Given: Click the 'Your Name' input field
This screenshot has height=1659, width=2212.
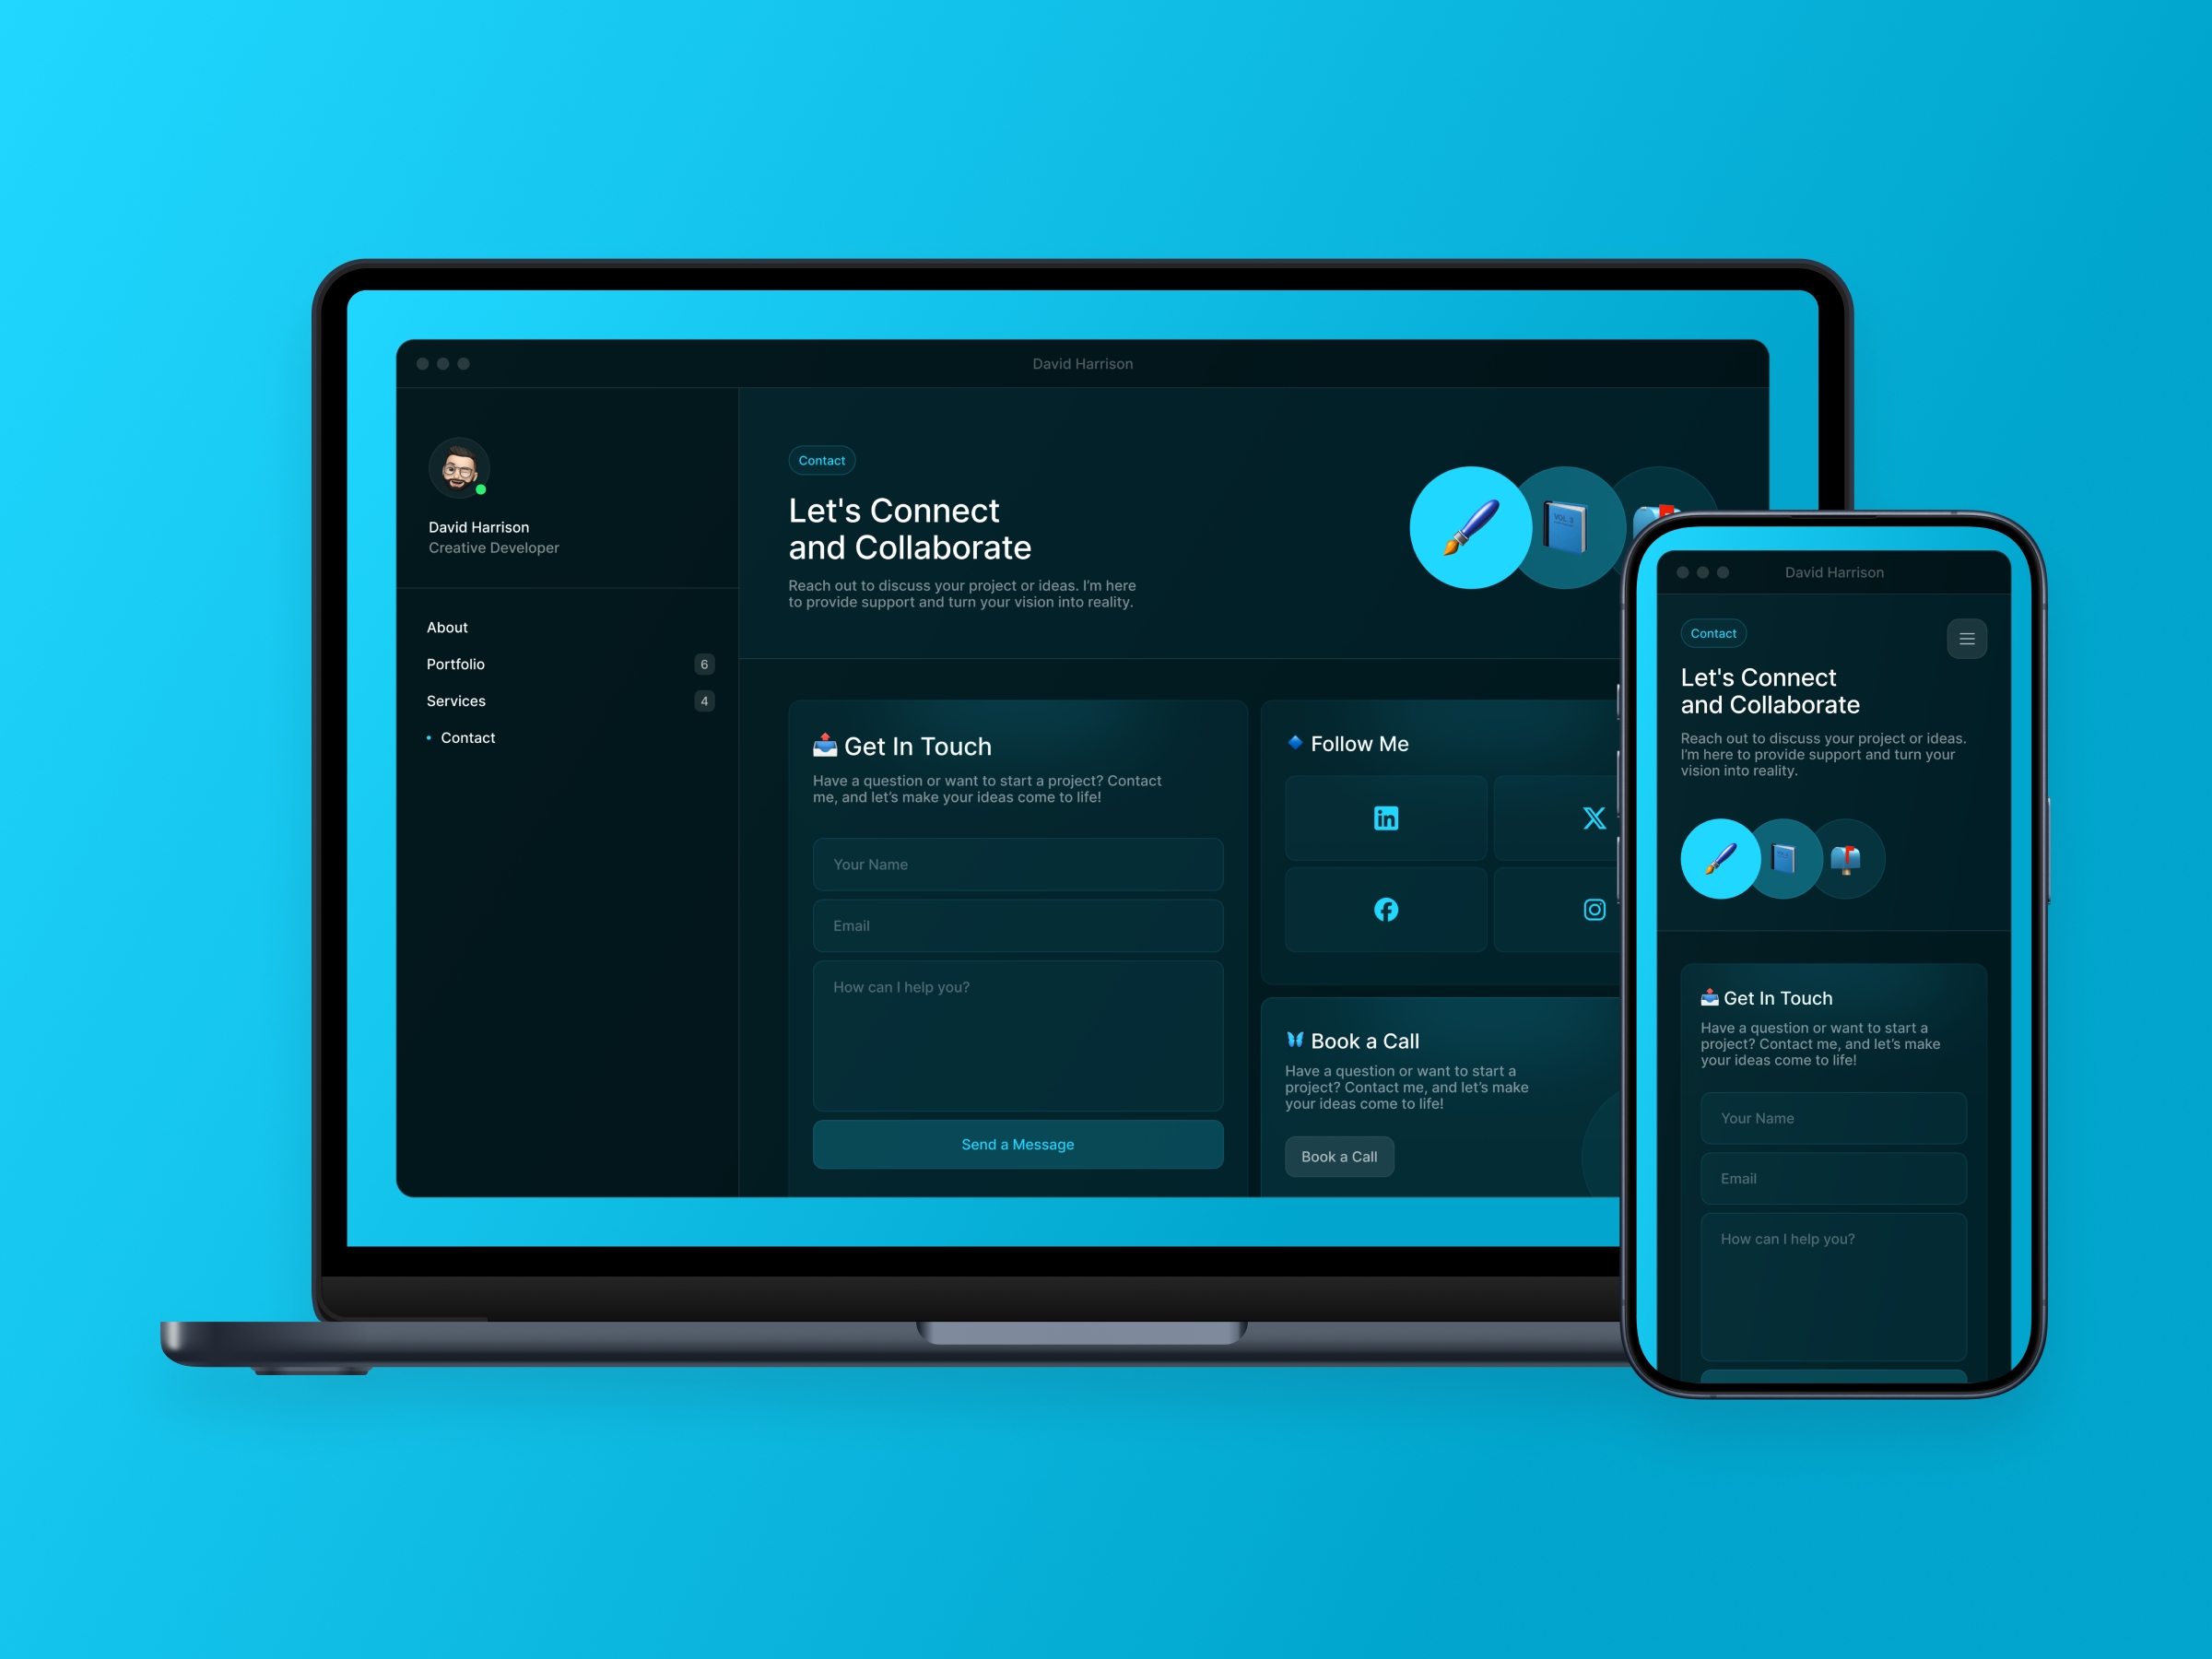Looking at the screenshot, I should click(1016, 863).
